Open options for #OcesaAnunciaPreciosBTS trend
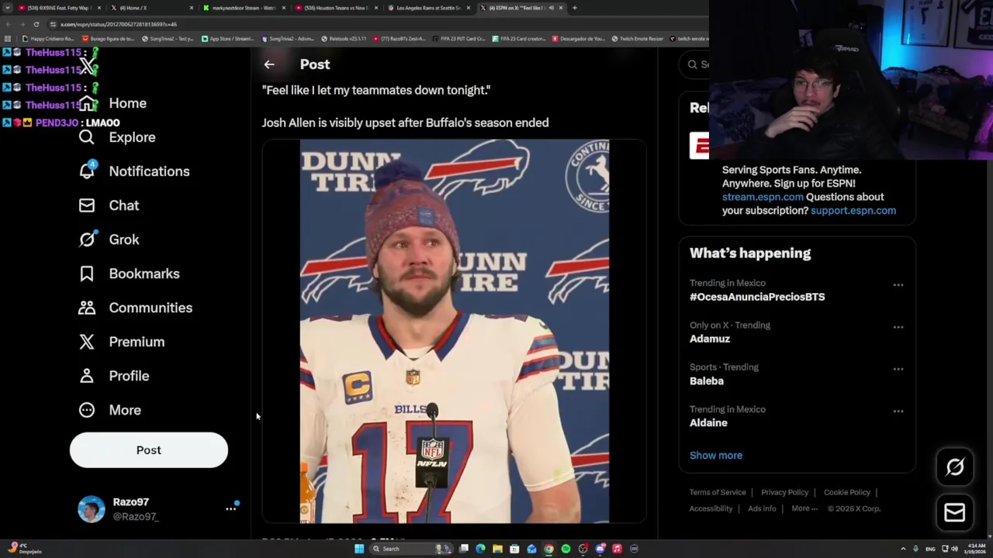The image size is (993, 558). 898,285
